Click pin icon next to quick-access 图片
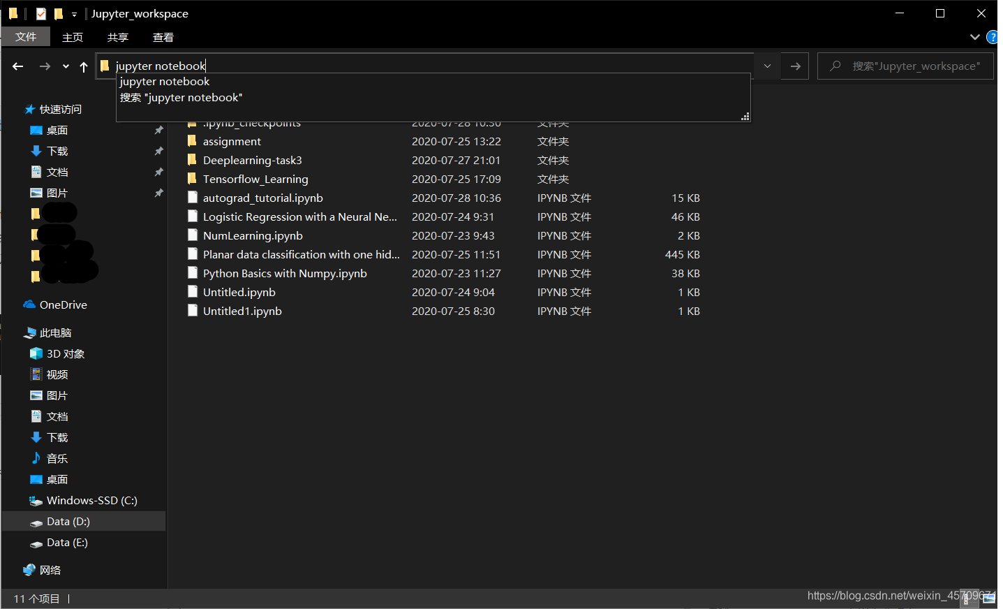 click(158, 193)
